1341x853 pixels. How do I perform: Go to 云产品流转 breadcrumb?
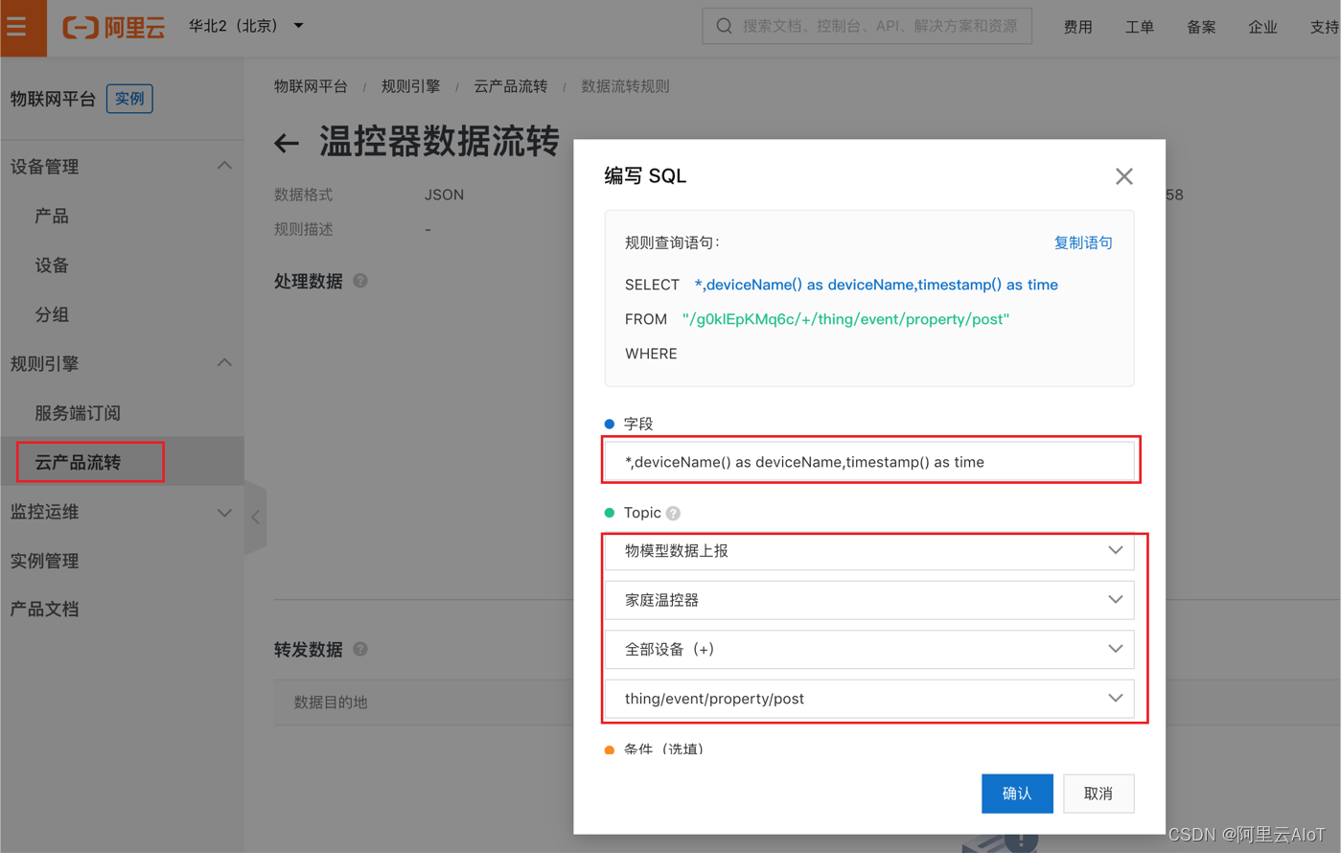tap(511, 86)
